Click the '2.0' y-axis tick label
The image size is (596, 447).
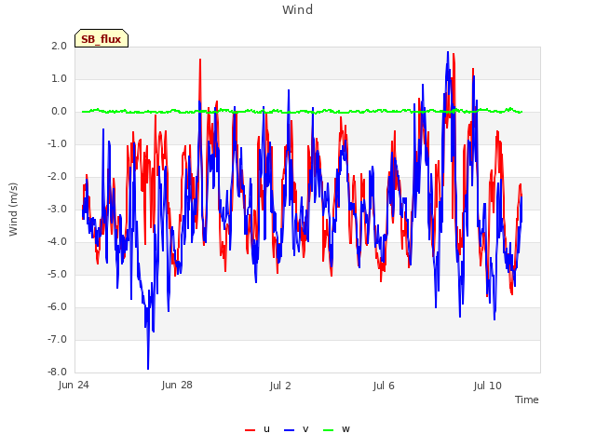point(59,46)
